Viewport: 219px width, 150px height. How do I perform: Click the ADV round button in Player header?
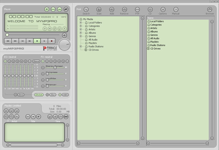click(53, 9)
